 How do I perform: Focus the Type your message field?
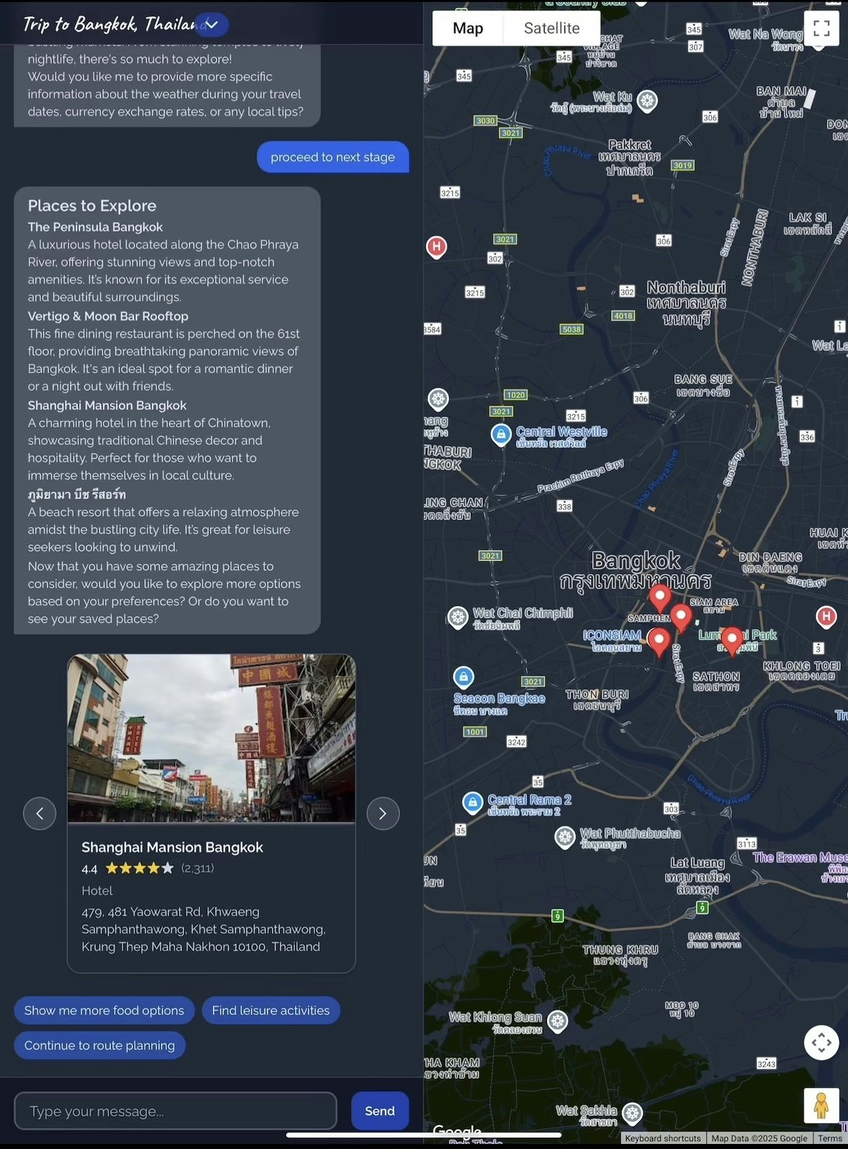(175, 1111)
